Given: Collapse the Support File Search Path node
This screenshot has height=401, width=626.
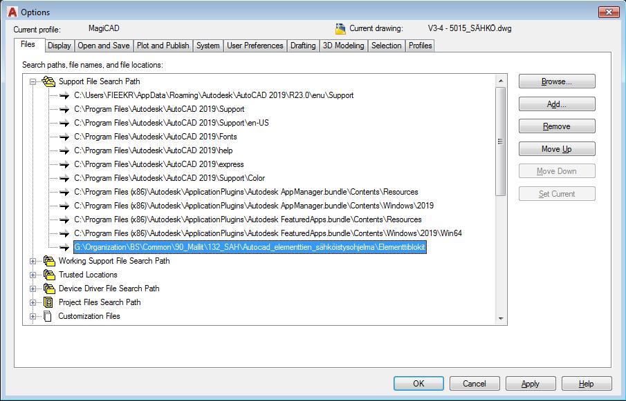Looking at the screenshot, I should [x=33, y=81].
